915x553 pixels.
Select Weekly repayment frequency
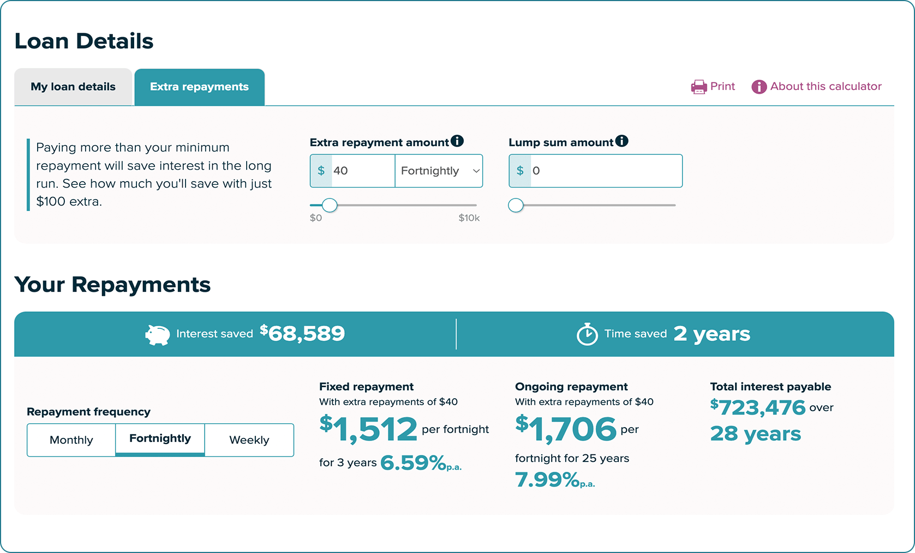[x=249, y=440]
